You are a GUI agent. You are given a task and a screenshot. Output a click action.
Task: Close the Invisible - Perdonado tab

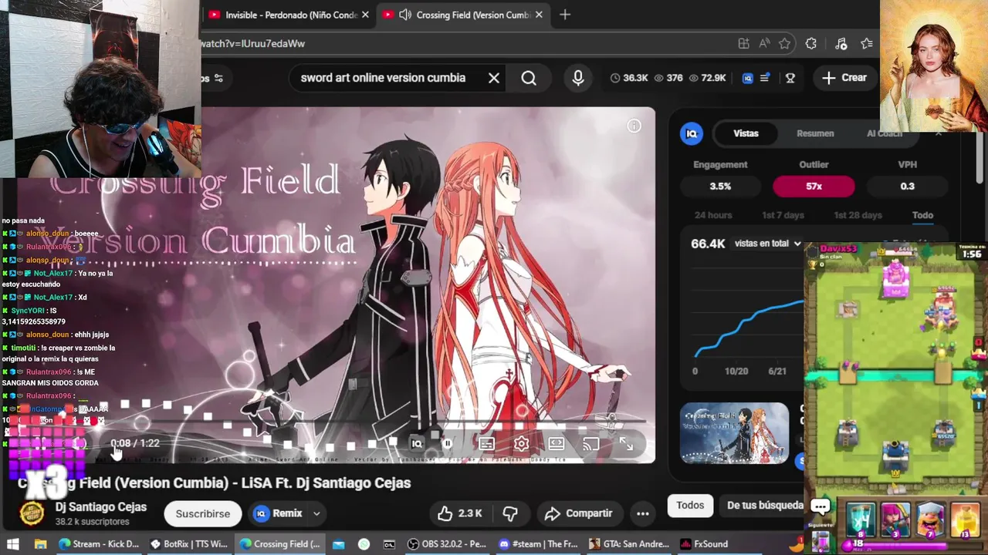365,15
